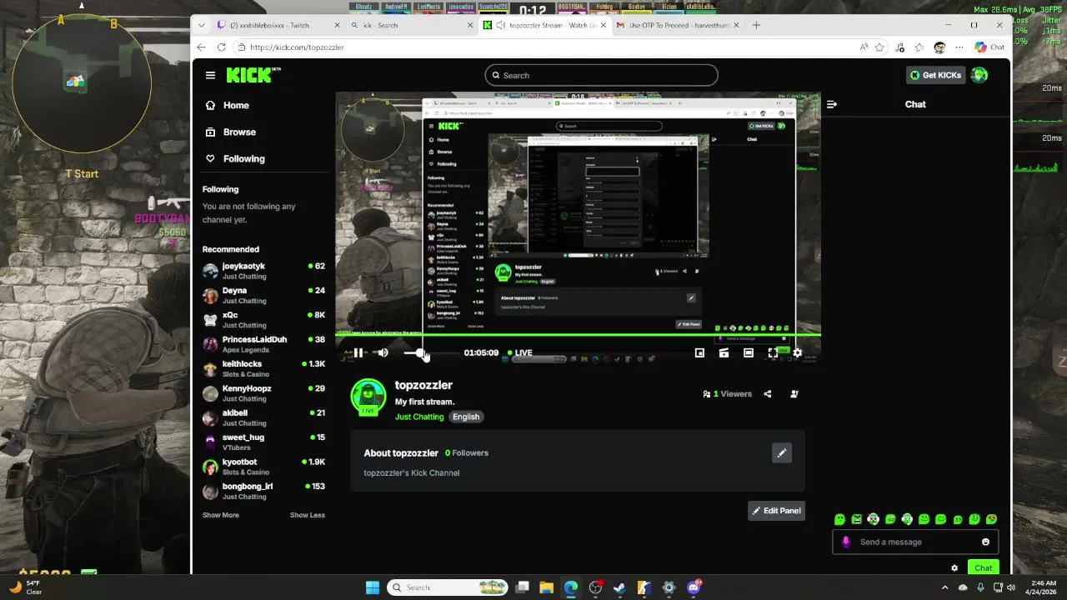Show hidden system tray icons

pos(944,587)
